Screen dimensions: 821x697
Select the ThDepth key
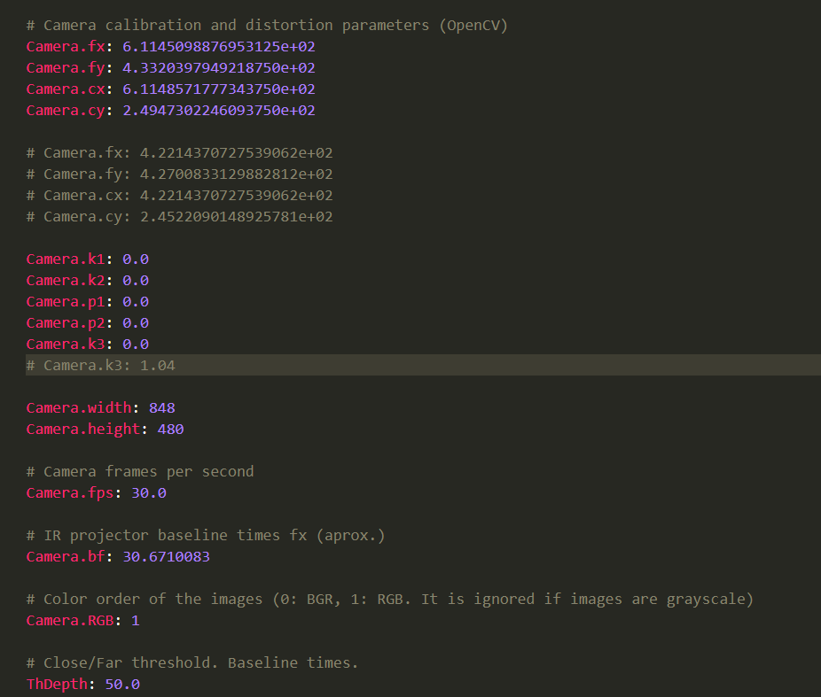[57, 685]
